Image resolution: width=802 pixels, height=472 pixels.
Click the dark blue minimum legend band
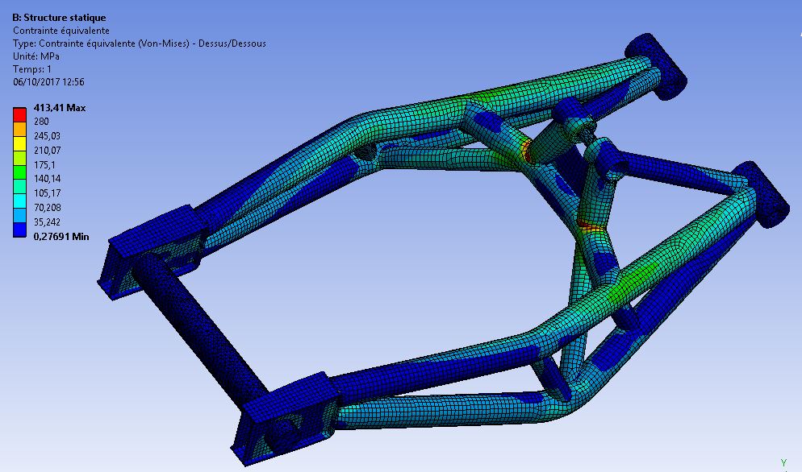pos(19,230)
